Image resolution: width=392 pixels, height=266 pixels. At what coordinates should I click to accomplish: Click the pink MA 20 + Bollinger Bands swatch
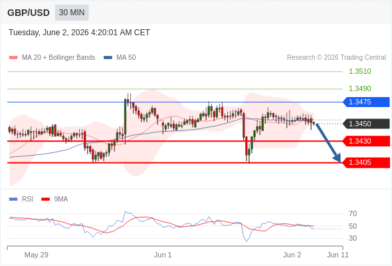pyautogui.click(x=13, y=58)
